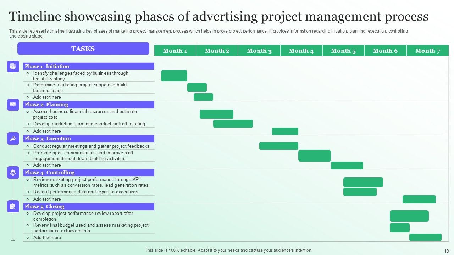Select the green bar for final budget review task
Viewport: 454px width, 255px height.
[x=399, y=228]
